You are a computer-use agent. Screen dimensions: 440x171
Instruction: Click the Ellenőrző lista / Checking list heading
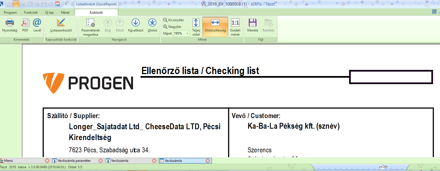click(x=200, y=71)
